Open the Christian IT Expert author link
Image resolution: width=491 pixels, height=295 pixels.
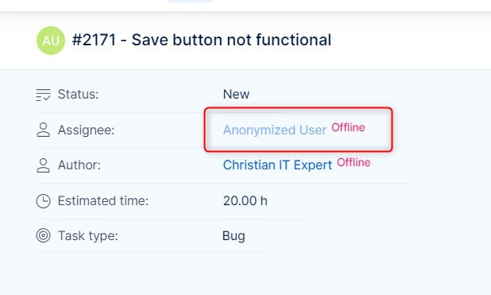[277, 165]
